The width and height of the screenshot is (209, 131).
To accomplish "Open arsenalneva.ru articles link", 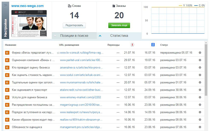I will coord(81,68).
